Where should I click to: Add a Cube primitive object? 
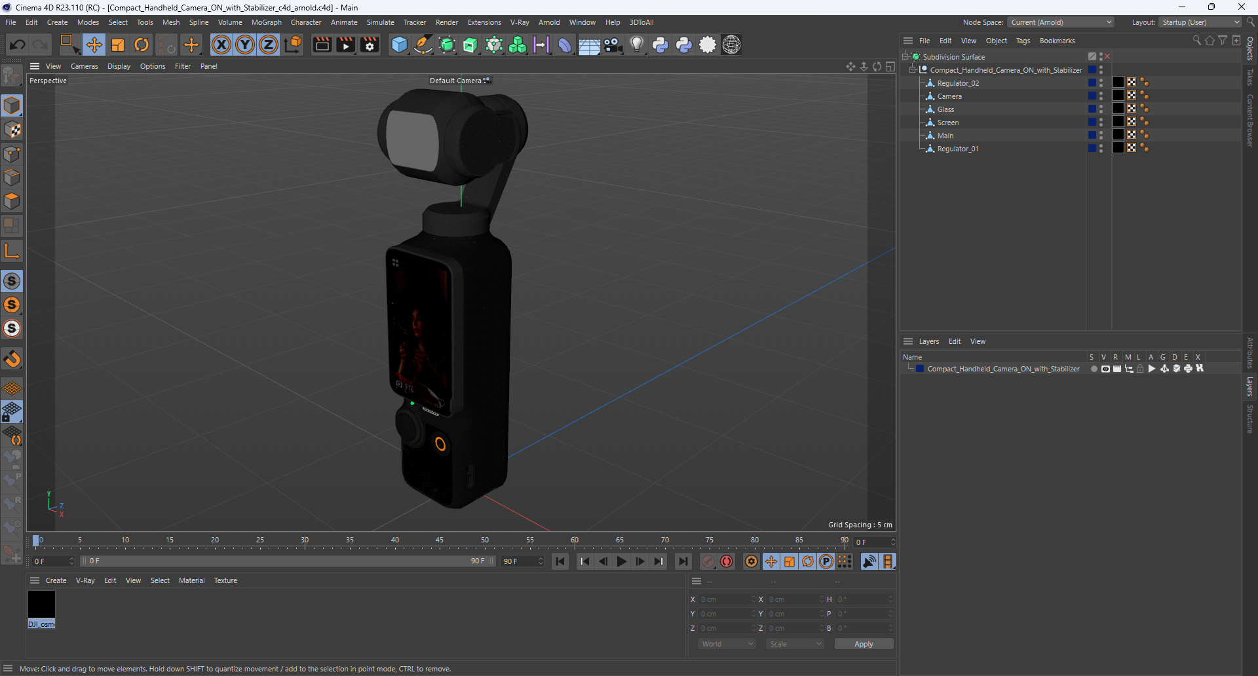pos(399,45)
